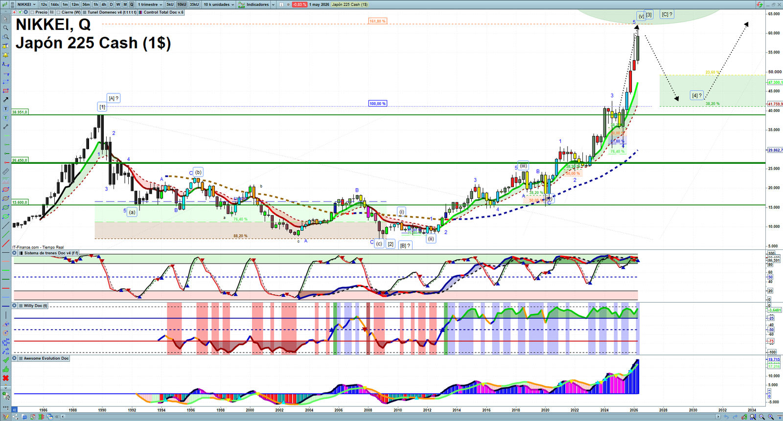Select the red X stamp tool
The height and width of the screenshot is (421, 783).
tap(5, 378)
